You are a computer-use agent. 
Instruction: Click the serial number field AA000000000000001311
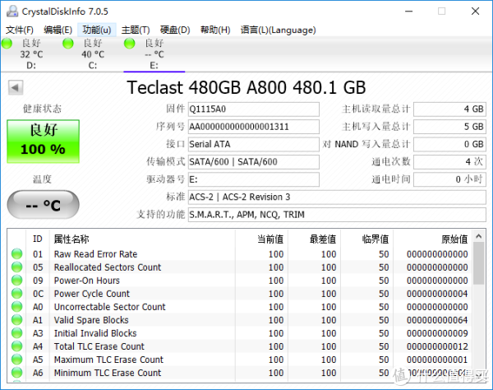coord(253,127)
